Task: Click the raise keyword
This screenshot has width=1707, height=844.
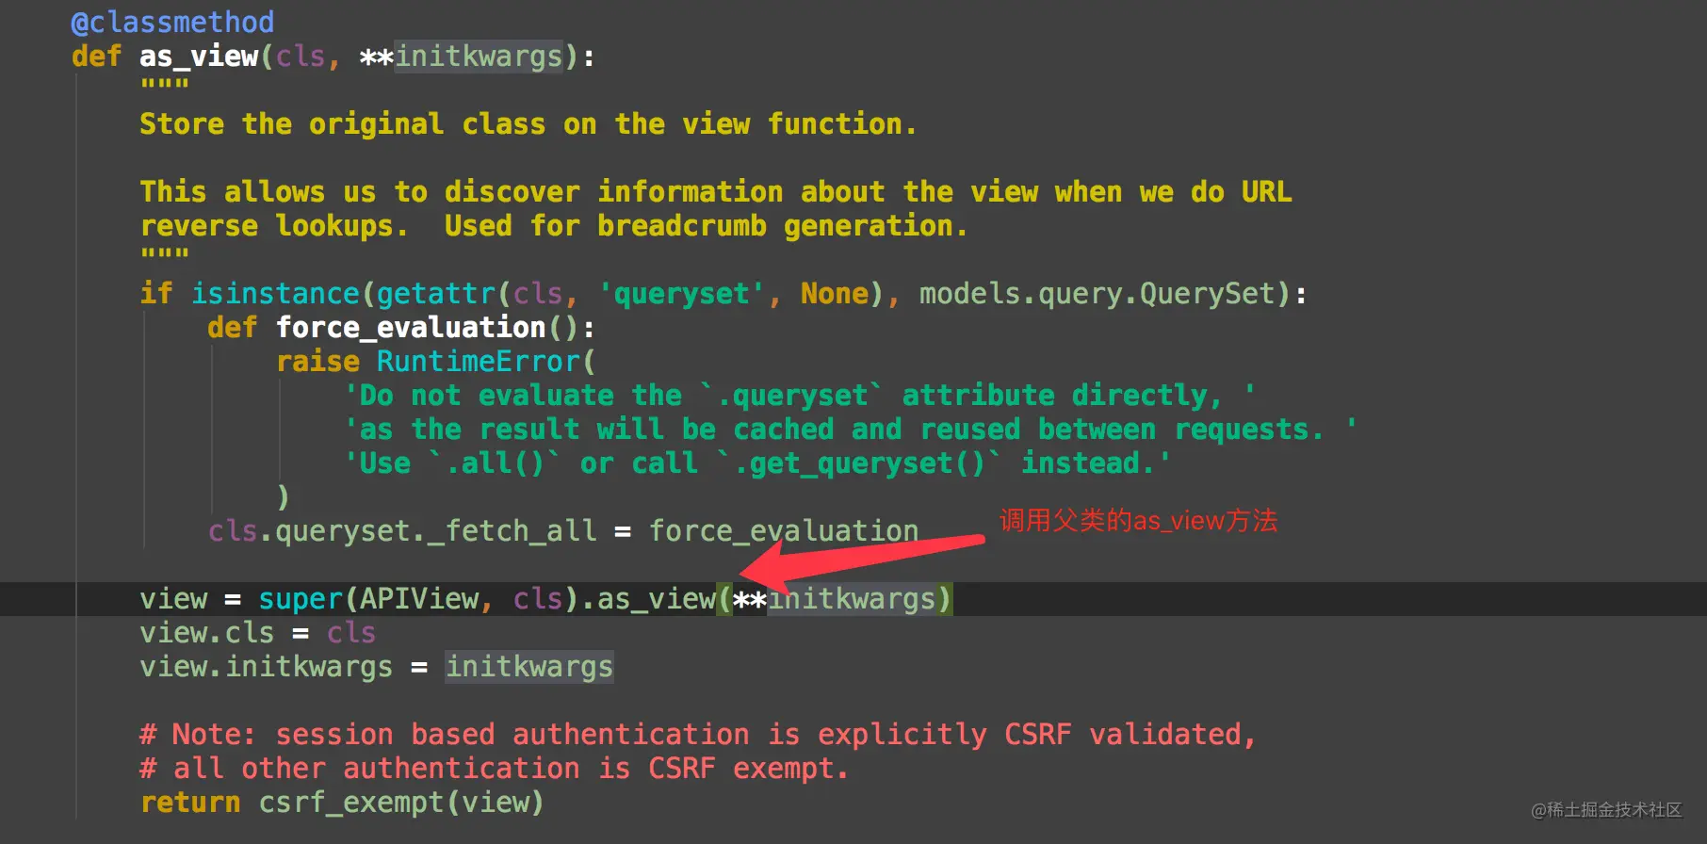Action: [x=317, y=362]
